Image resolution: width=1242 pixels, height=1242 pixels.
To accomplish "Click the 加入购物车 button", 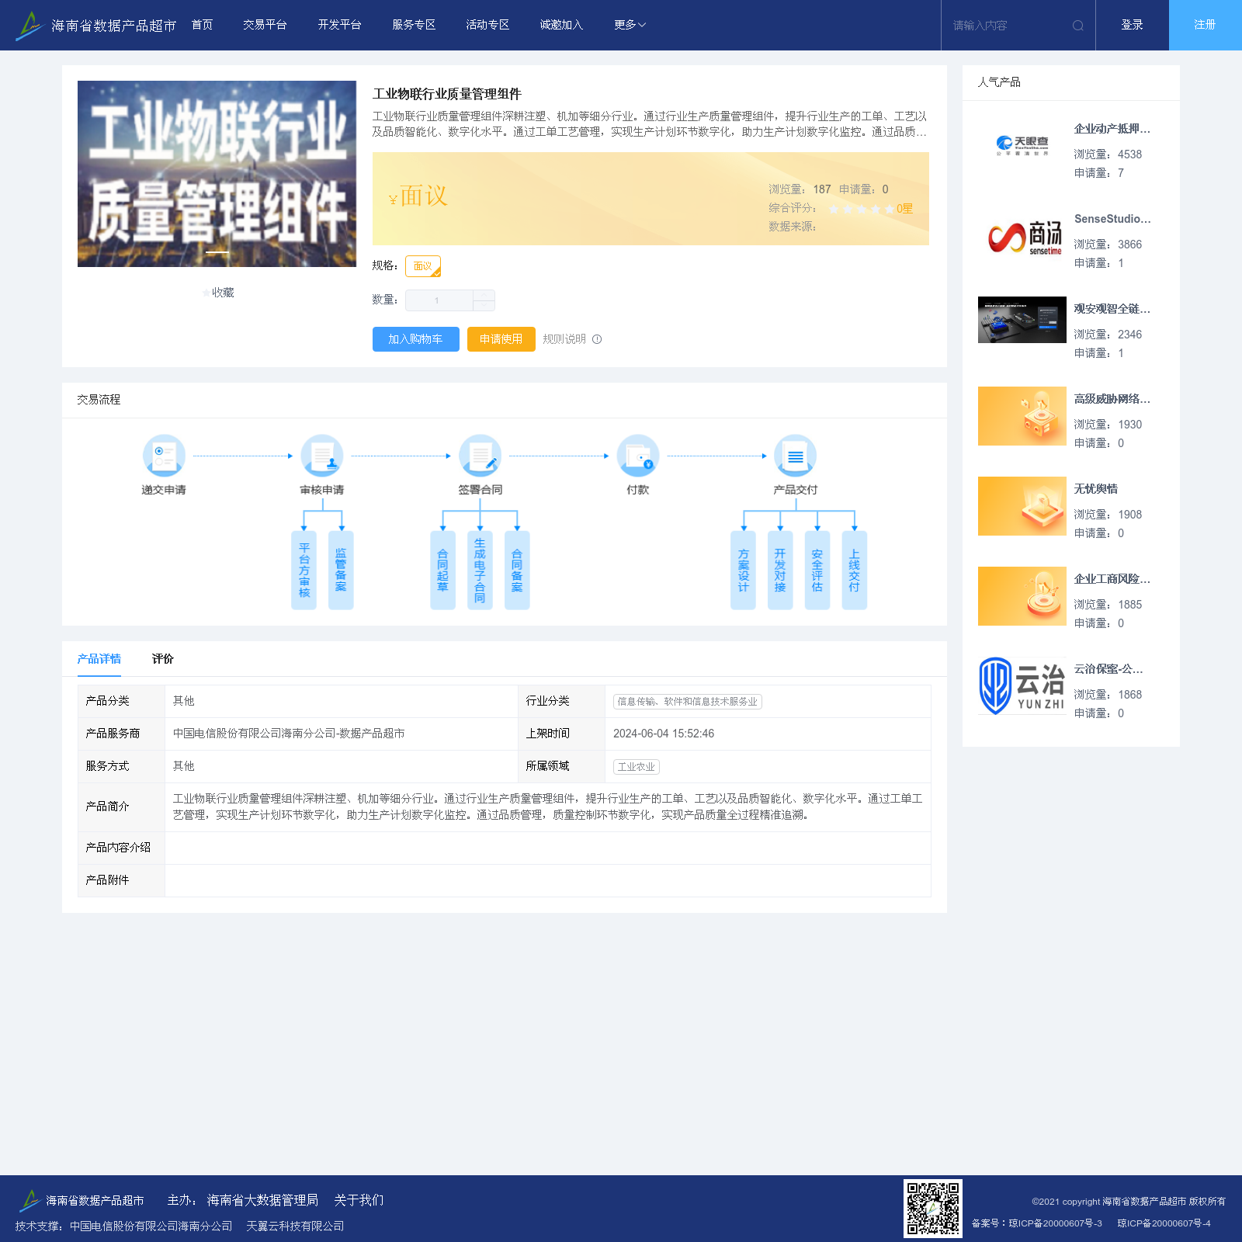I will [x=416, y=339].
